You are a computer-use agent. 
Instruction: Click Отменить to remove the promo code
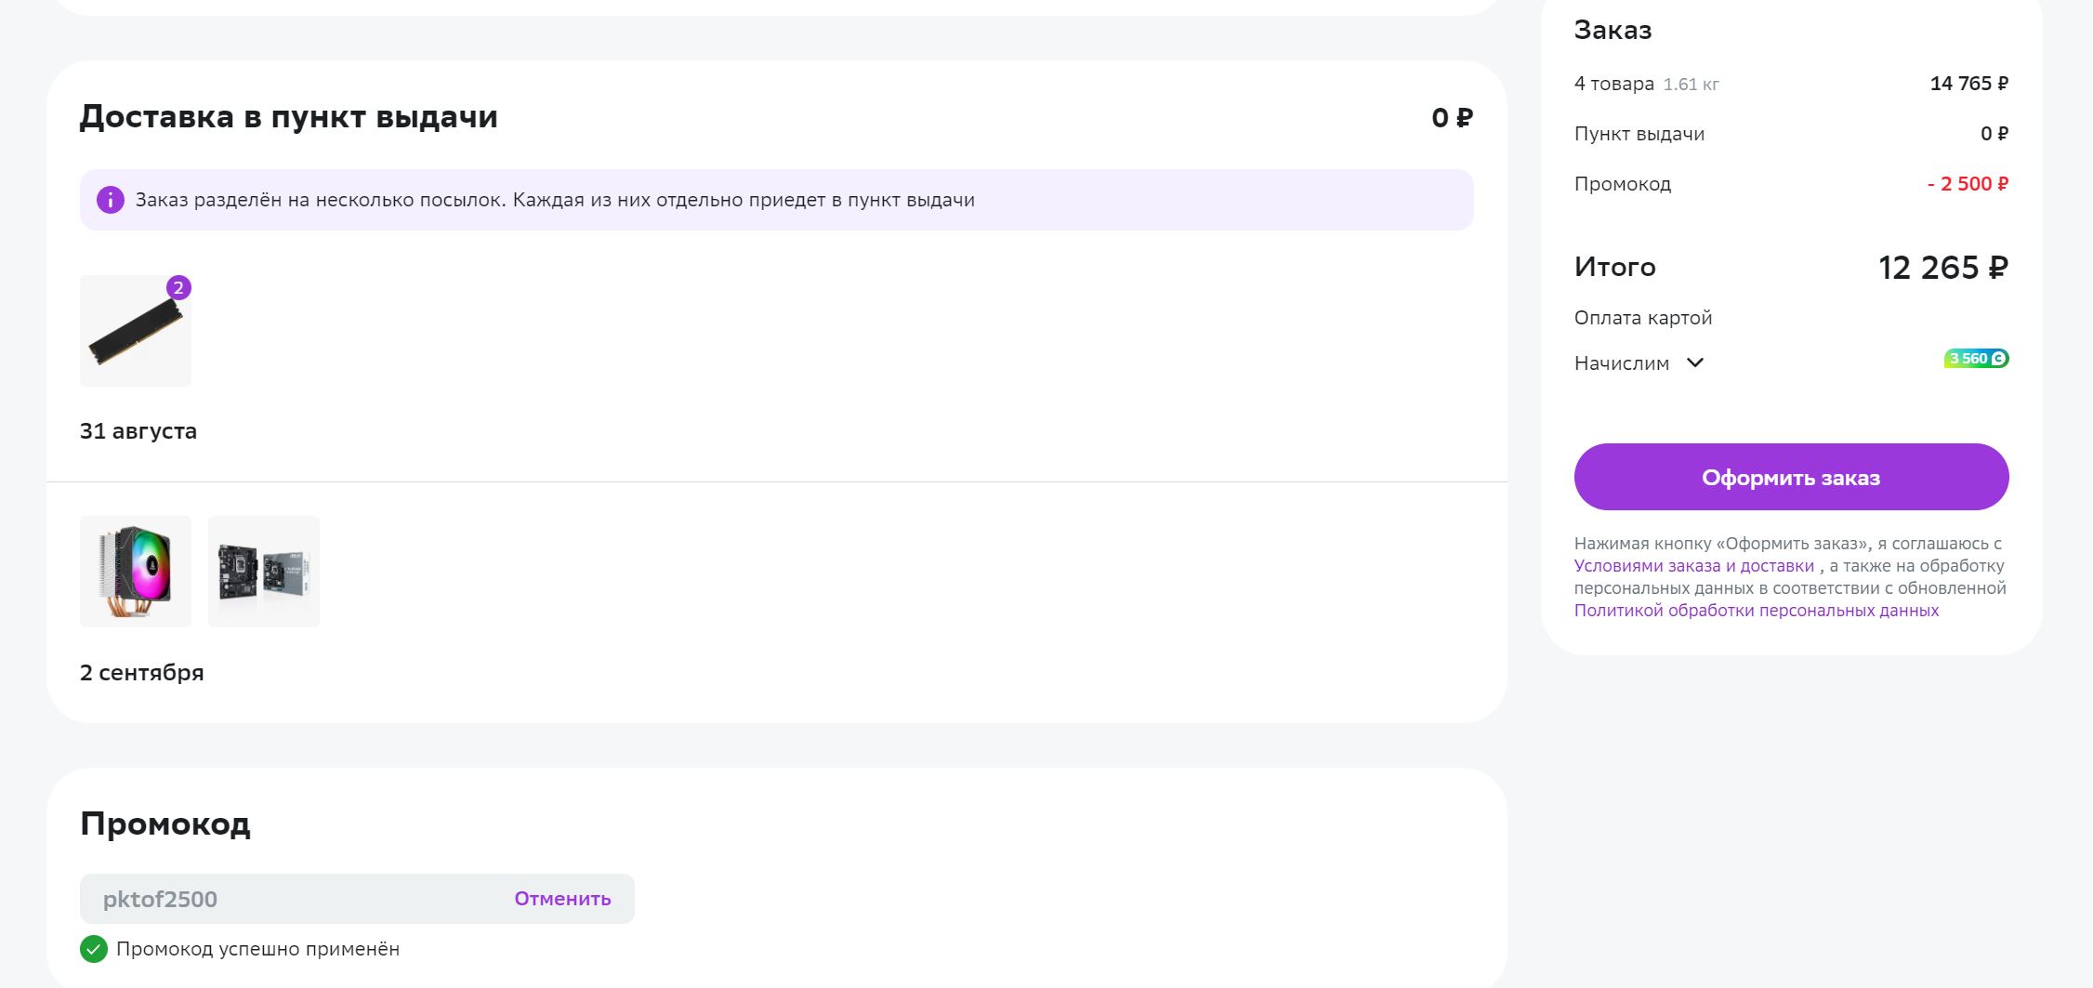point(562,899)
